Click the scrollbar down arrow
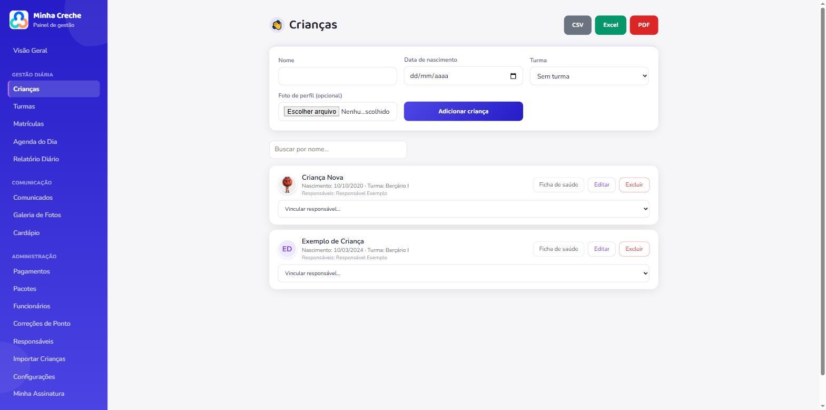The height and width of the screenshot is (410, 826). click(x=822, y=406)
